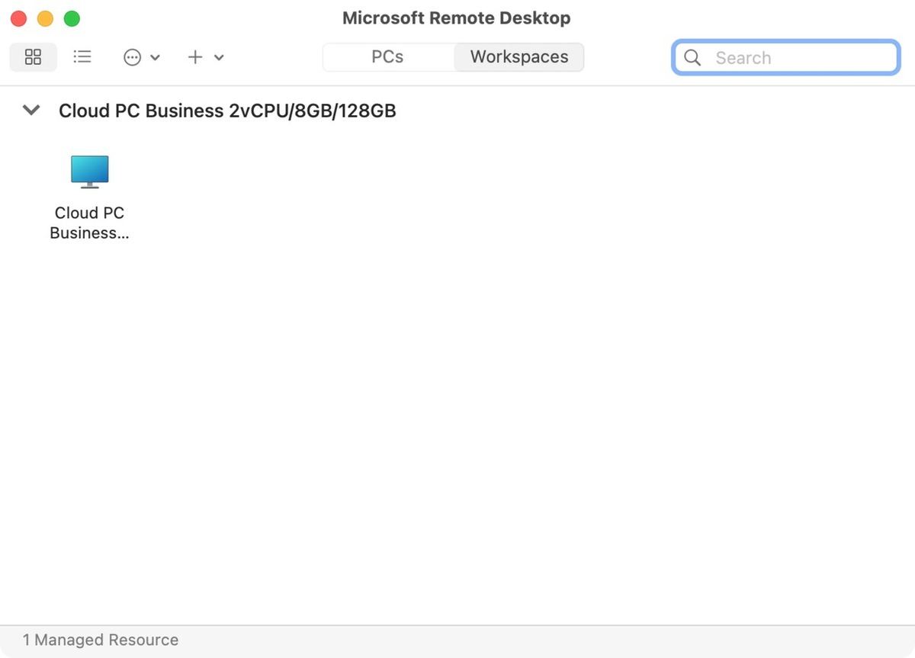Minimize window with the yellow button
The height and width of the screenshot is (658, 915).
[45, 18]
